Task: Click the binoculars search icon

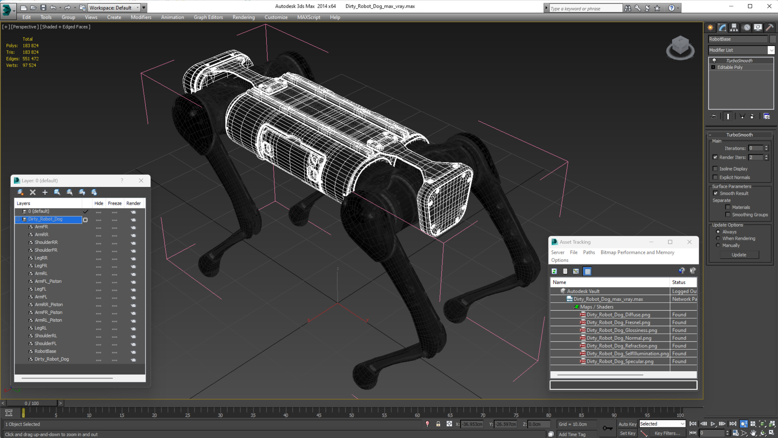Action: pyautogui.click(x=627, y=8)
